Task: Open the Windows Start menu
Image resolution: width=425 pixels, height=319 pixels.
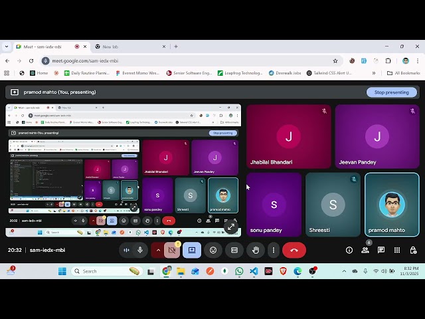Action: [x=62, y=271]
